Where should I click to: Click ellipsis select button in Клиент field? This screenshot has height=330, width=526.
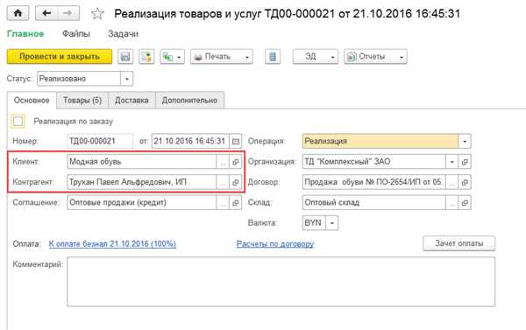coord(223,162)
